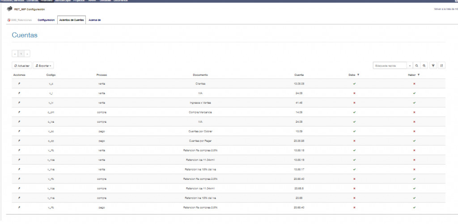The image size is (458, 224).
Task: Follow the Volver a la lista link
Action: [446, 9]
